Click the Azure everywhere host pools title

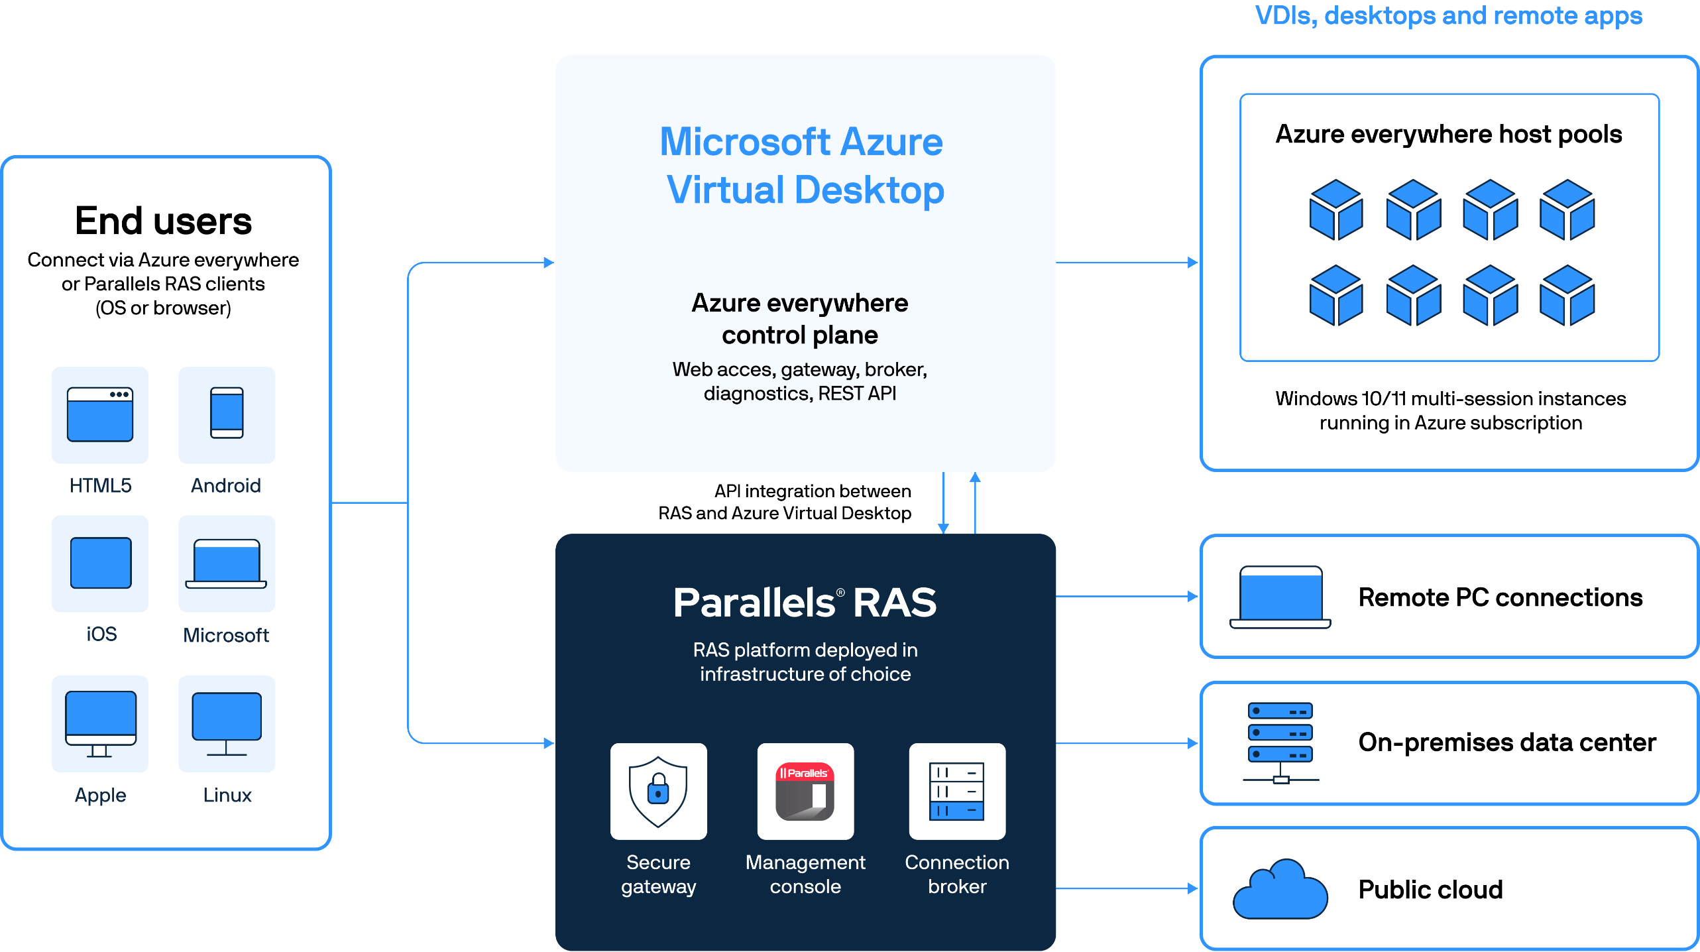coord(1449,135)
